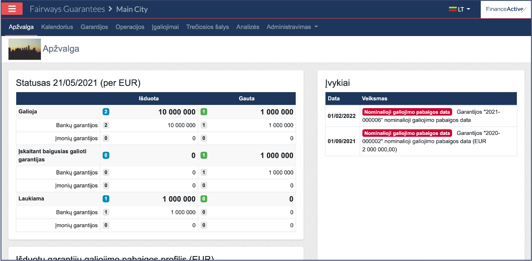This screenshot has height=261, width=532.
Task: Click the Fairways Guarantees breadcrumb link
Action: click(67, 9)
